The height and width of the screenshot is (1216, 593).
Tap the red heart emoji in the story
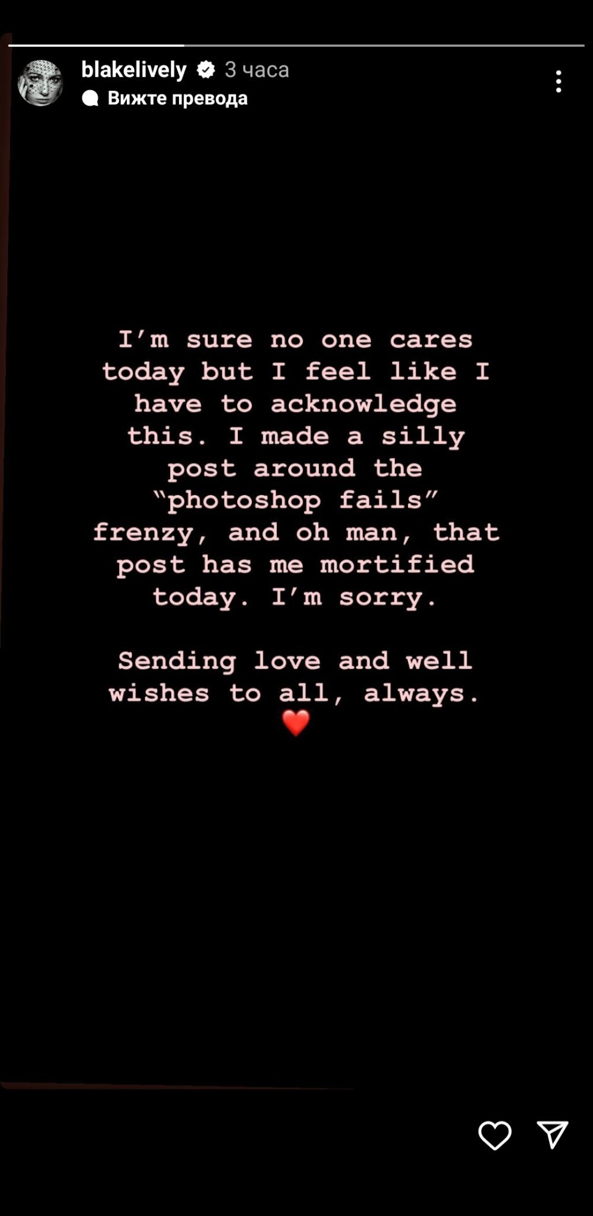(x=295, y=723)
